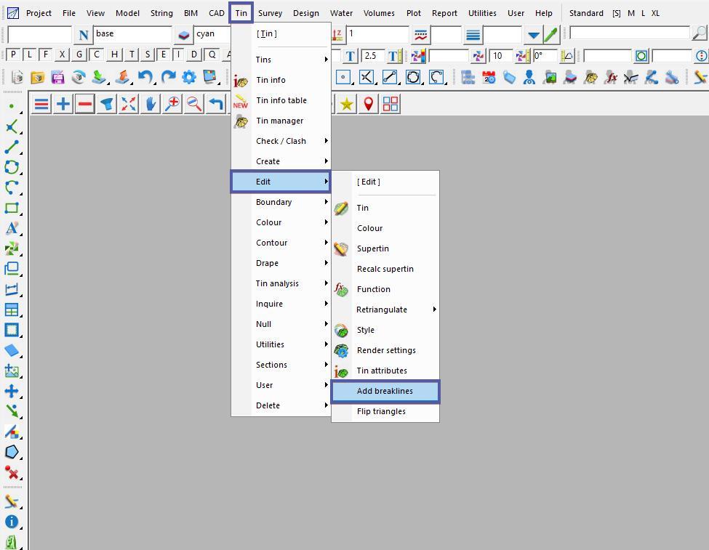Click the redo arrow in toolbar
Image resolution: width=709 pixels, height=550 pixels.
coord(168,77)
